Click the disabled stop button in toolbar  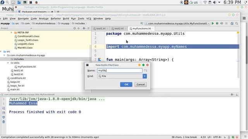point(226,23)
